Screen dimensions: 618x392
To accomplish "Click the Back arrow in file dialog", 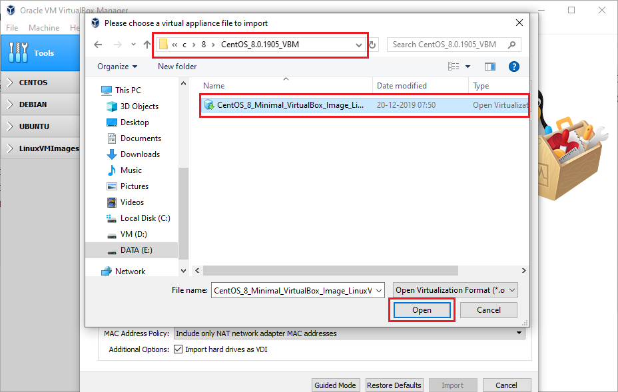I will (x=98, y=45).
